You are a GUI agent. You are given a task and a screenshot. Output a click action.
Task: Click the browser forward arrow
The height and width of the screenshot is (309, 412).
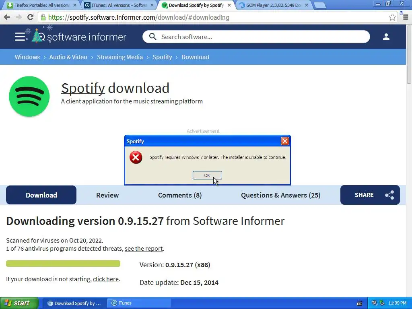point(19,17)
